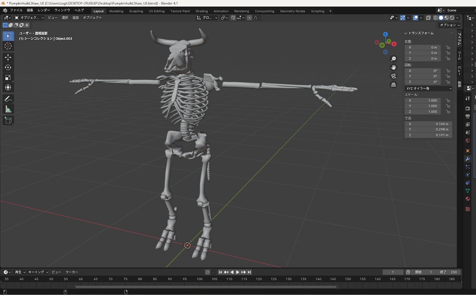This screenshot has height=295, width=476.
Task: Open the Particles properties icon
Action: click(x=467, y=167)
